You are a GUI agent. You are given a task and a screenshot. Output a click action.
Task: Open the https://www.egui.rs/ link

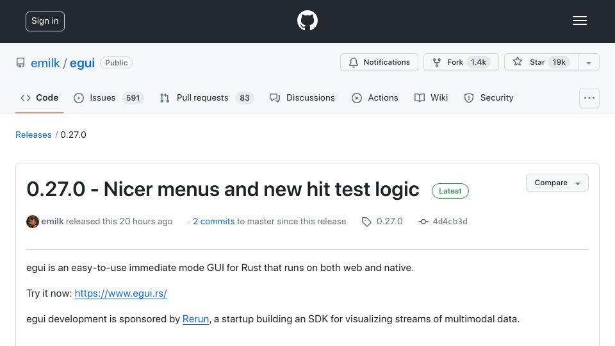click(x=121, y=293)
